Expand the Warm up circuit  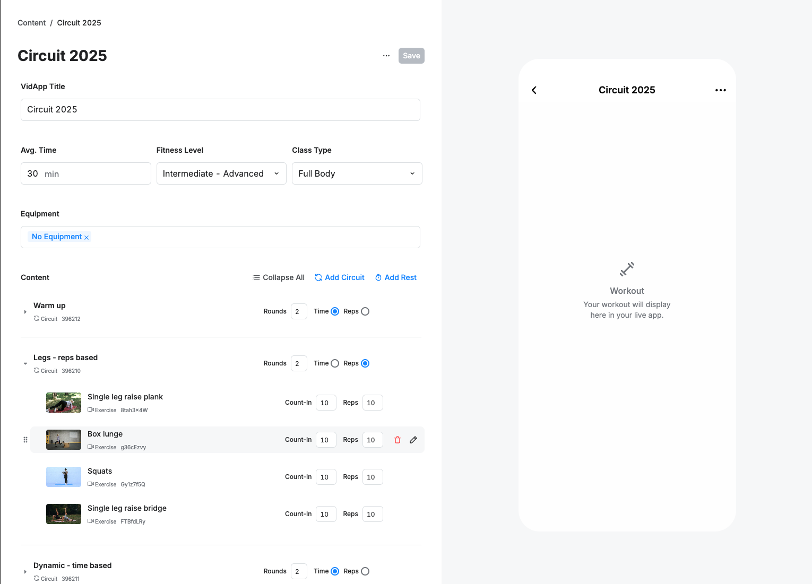[25, 312]
